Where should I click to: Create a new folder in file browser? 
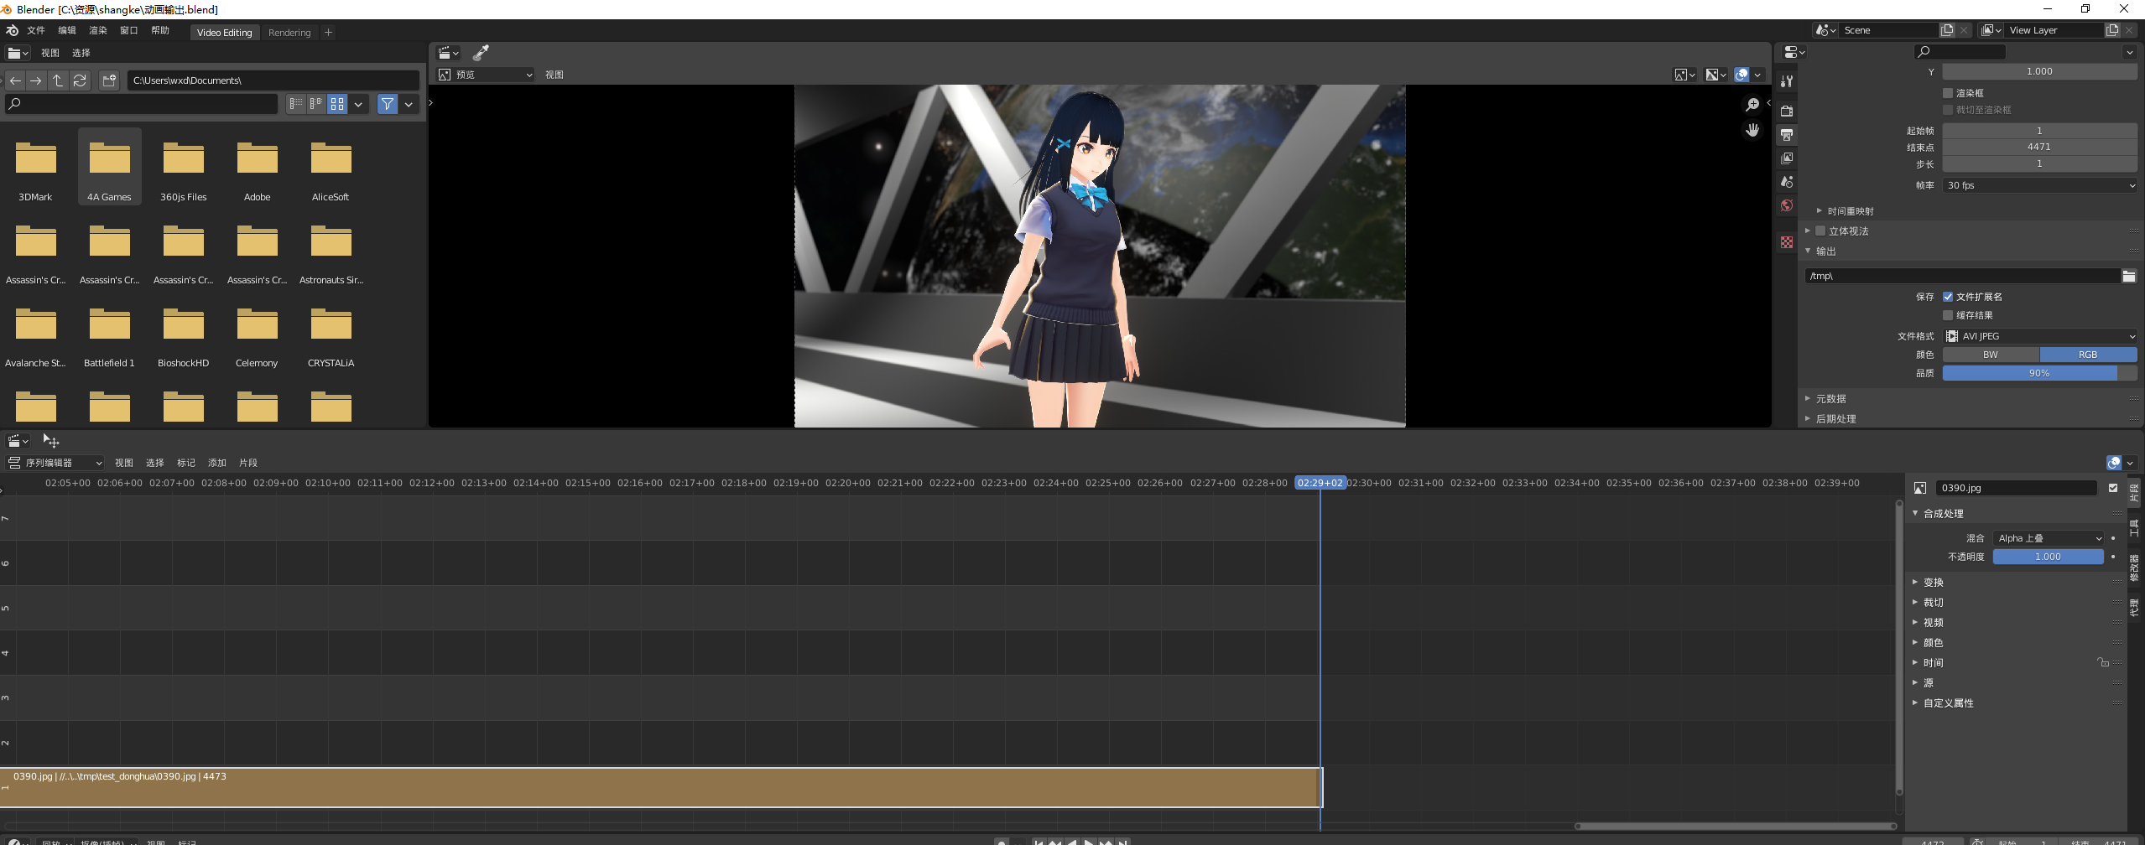tap(109, 80)
